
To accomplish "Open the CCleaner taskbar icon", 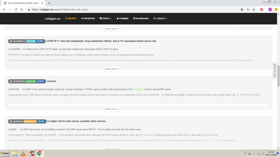I will pos(32,153).
